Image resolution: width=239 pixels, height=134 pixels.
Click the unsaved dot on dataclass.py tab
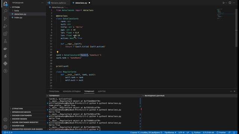click(x=89, y=3)
